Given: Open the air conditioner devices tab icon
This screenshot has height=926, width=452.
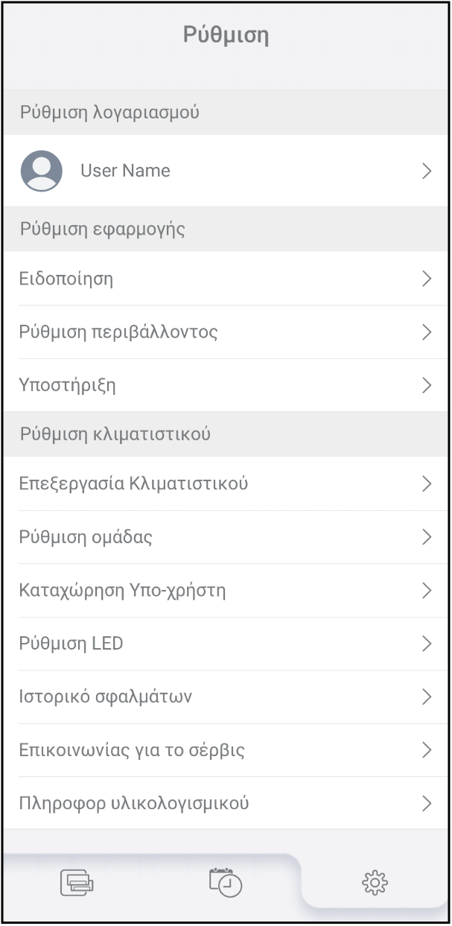Looking at the screenshot, I should [x=77, y=883].
